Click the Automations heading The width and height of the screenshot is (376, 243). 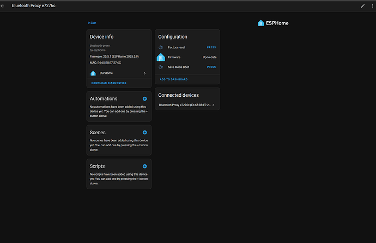point(104,99)
